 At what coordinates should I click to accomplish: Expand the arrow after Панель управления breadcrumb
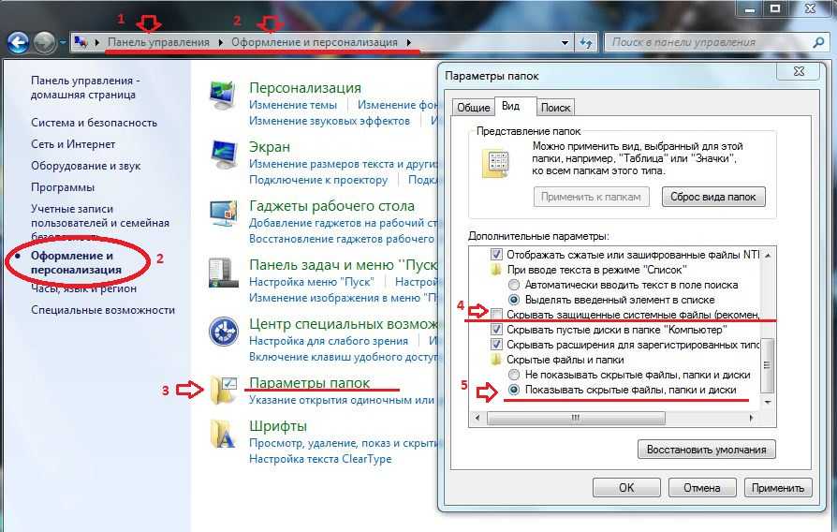click(222, 42)
